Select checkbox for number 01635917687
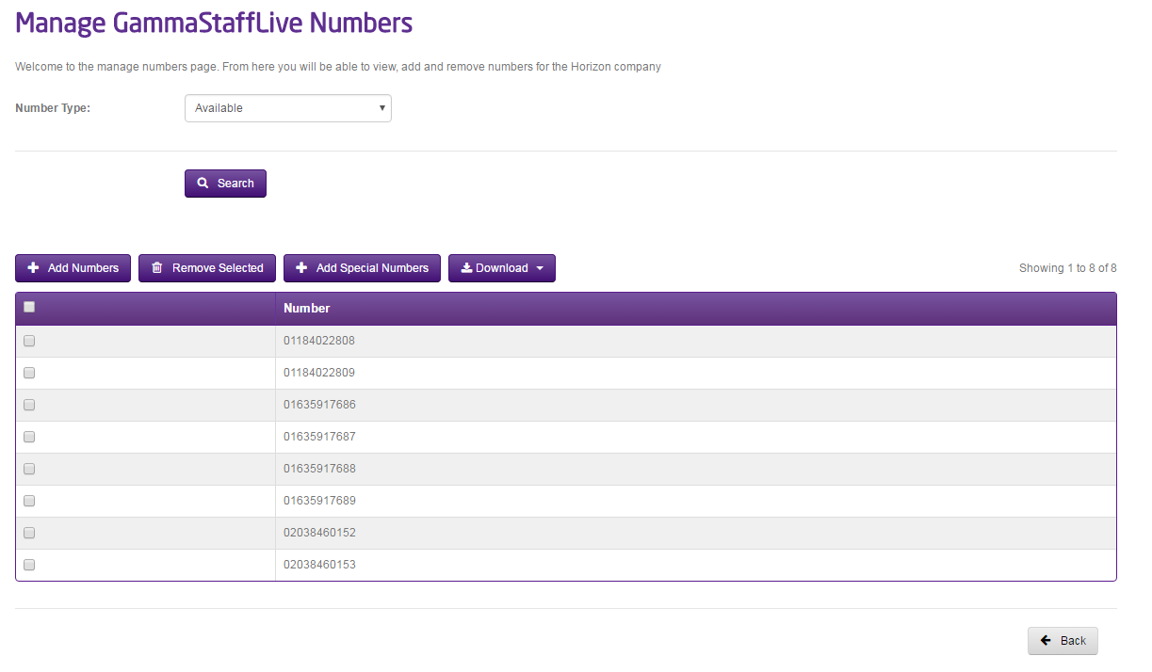The height and width of the screenshot is (672, 1152). [29, 437]
